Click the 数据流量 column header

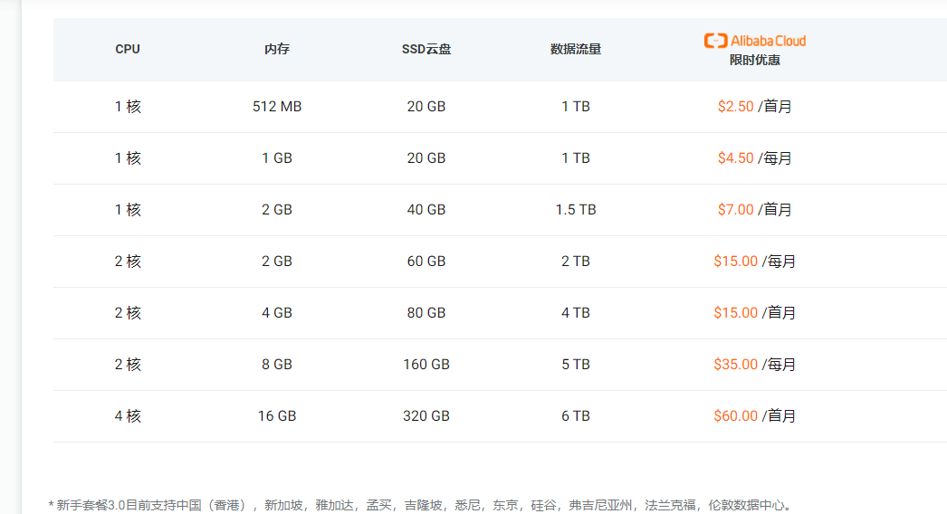click(576, 49)
